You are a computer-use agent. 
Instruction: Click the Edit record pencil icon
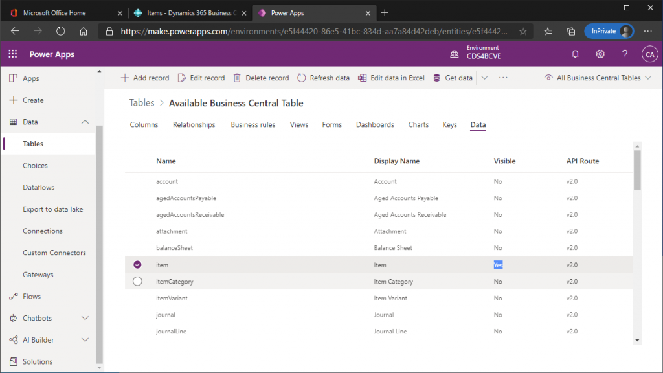(182, 78)
